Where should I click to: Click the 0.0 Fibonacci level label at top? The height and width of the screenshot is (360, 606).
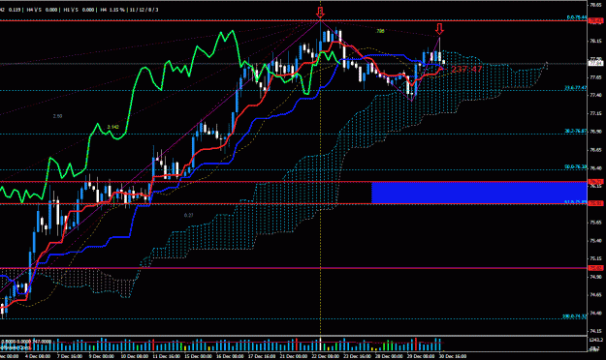pos(577,17)
